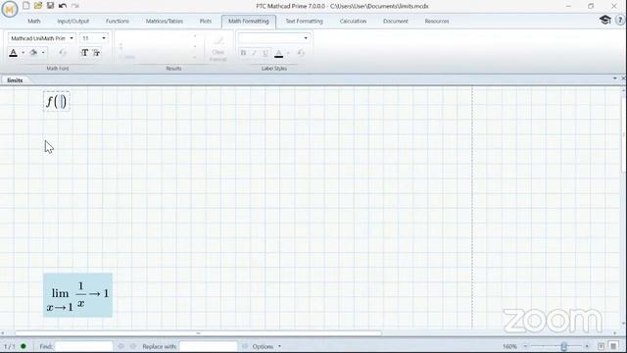The width and height of the screenshot is (627, 353).
Task: Switch to the Functions tab
Action: click(x=118, y=21)
